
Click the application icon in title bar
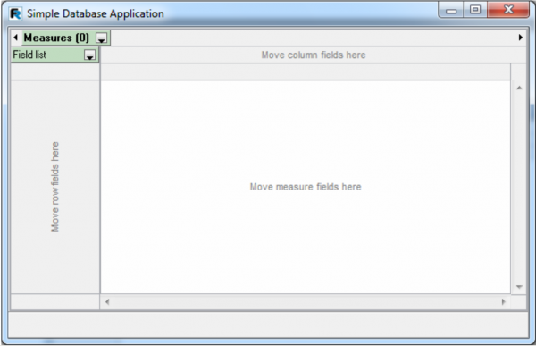coord(15,13)
